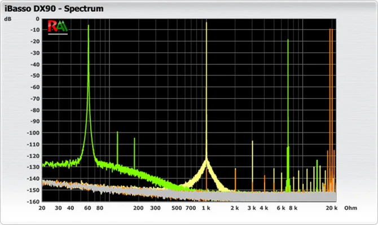
Task: Click the 1 k frequency axis label
Action: pos(206,208)
